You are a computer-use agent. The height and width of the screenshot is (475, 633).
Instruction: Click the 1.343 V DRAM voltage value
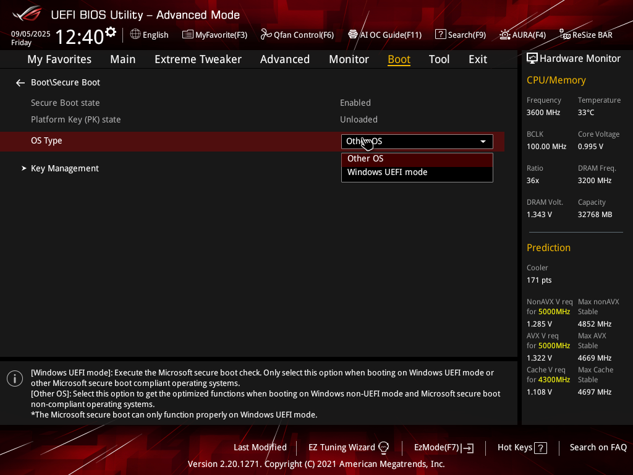pyautogui.click(x=539, y=215)
